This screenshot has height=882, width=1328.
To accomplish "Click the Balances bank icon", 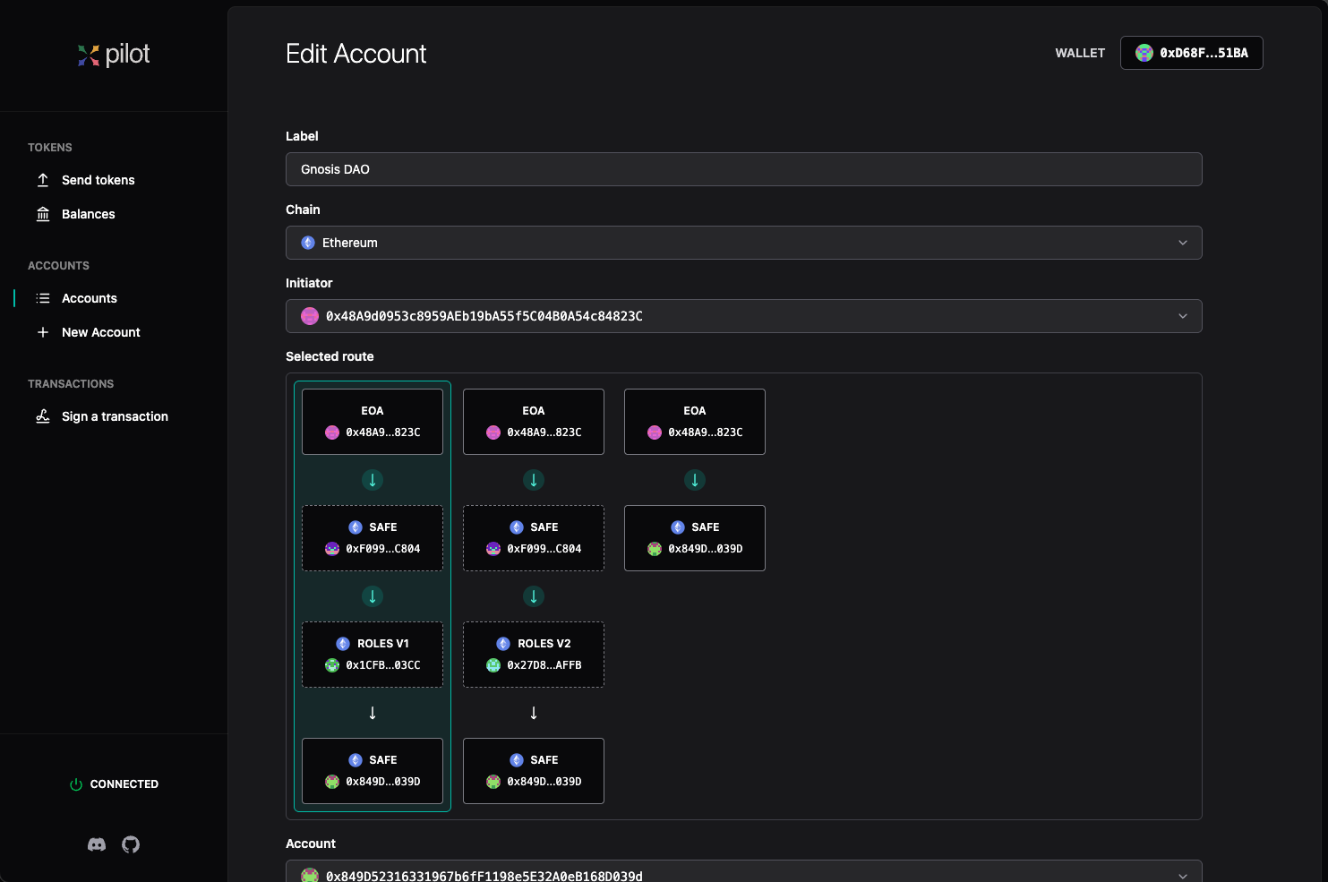I will tap(43, 214).
